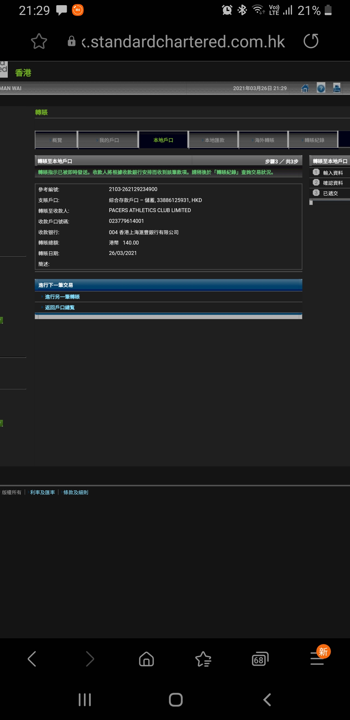Open browser menu with hamburger icon
This screenshot has height=720, width=350.
pos(317,659)
